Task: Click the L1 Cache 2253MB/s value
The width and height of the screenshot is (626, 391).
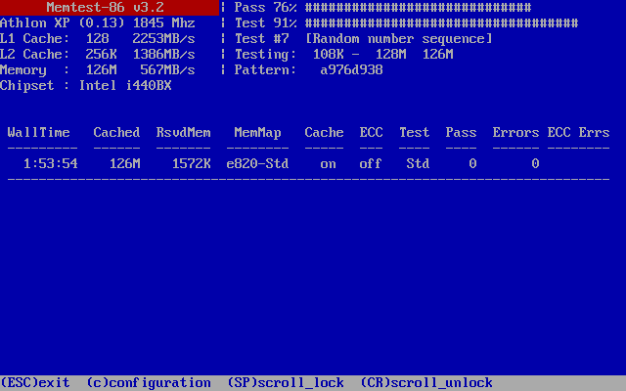Action: (163, 39)
